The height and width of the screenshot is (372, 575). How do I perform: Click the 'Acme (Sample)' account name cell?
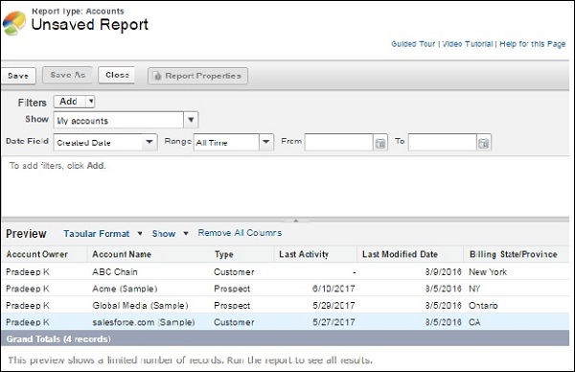click(x=125, y=289)
